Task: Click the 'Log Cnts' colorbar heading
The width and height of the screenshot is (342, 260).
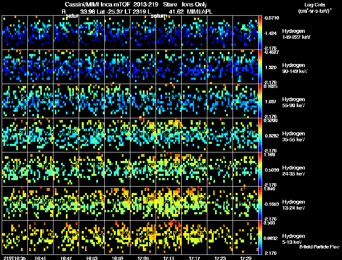Action: point(315,5)
